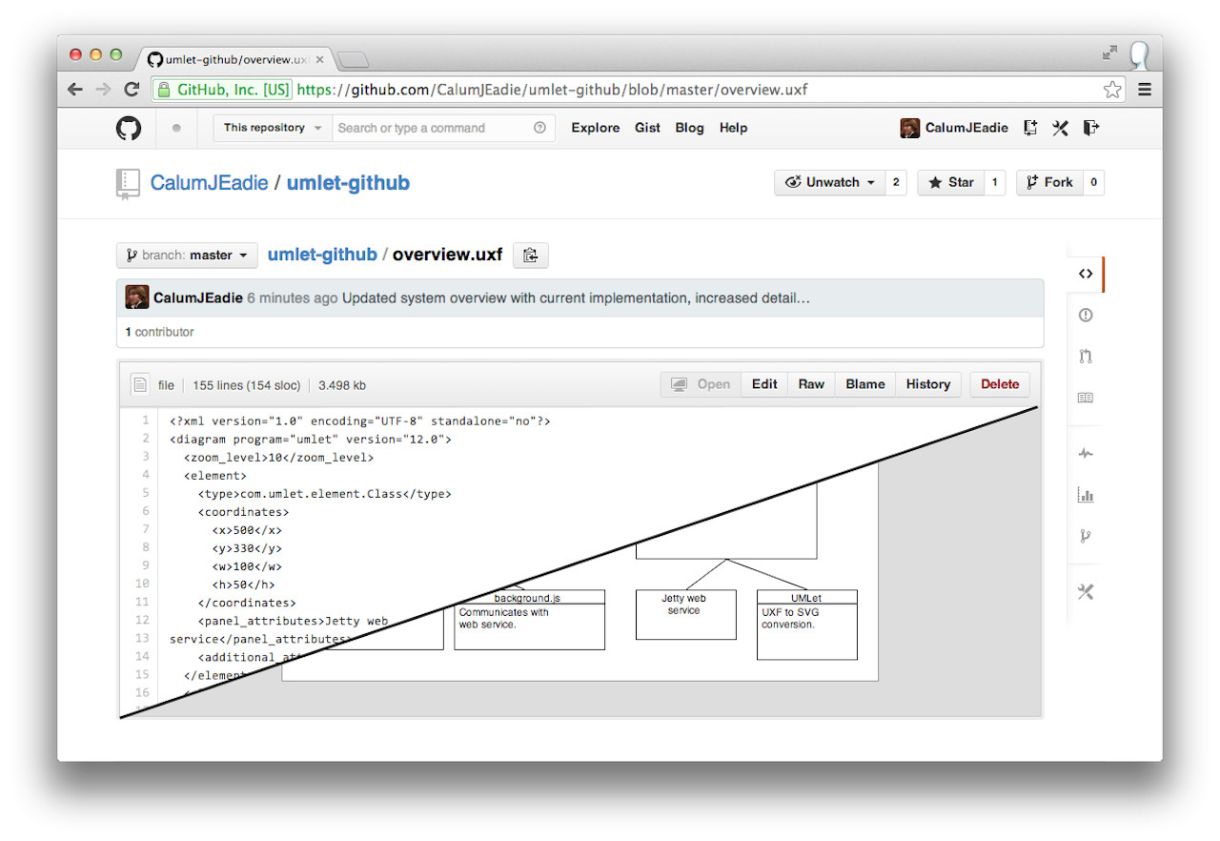Image resolution: width=1220 pixels, height=841 pixels.
Task: Click CalumJEadie username in header
Action: coord(966,128)
